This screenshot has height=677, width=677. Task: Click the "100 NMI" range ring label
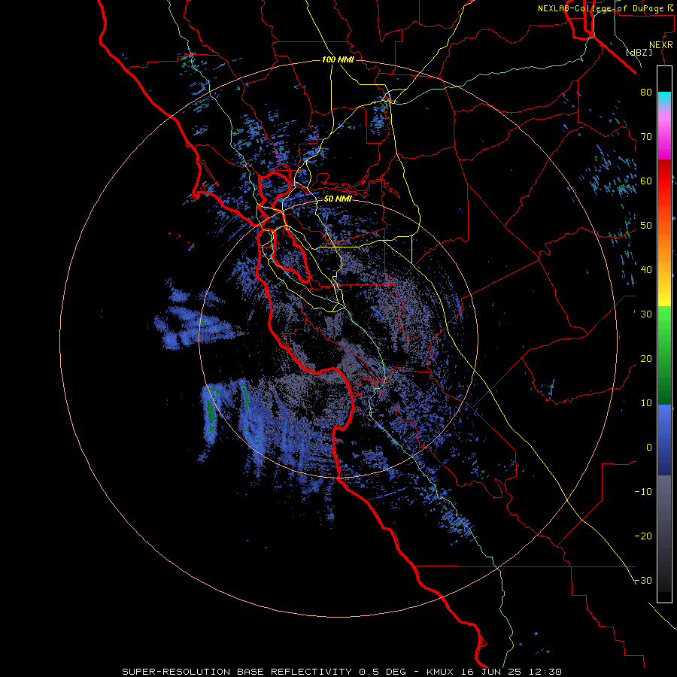coord(338,59)
